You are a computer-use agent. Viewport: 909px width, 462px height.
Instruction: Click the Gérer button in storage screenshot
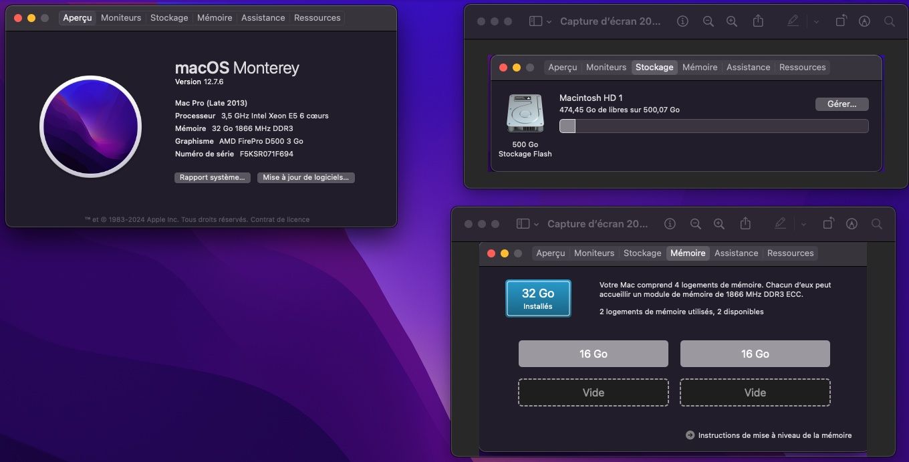tap(842, 104)
